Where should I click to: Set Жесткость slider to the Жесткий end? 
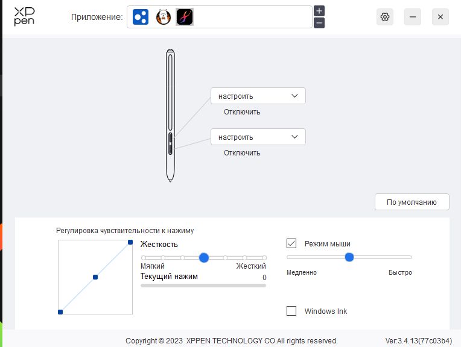point(264,258)
